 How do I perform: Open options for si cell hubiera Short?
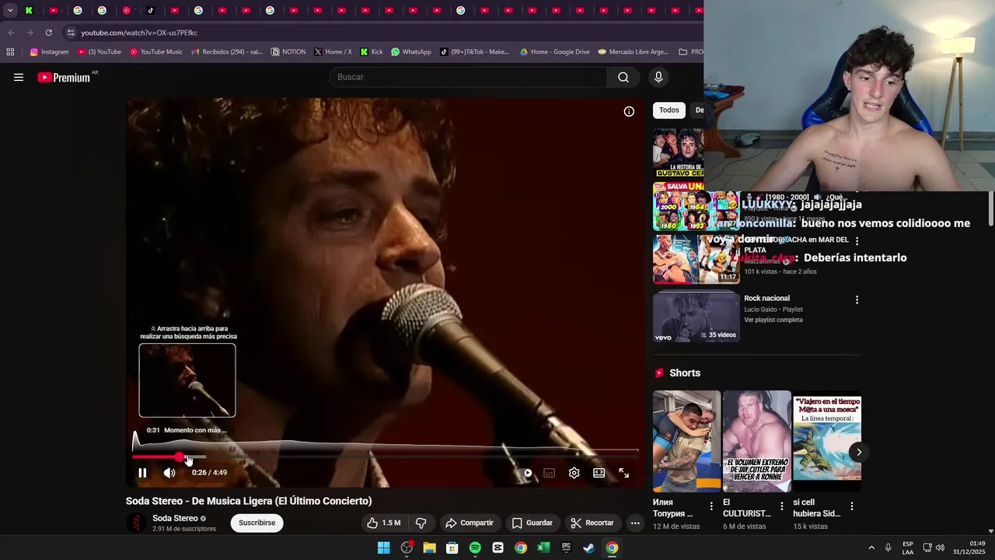852,506
